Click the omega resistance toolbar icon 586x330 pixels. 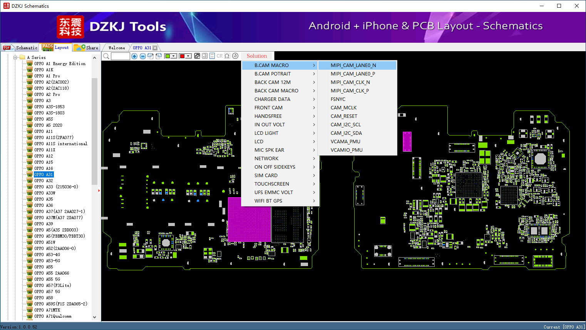coord(227,56)
